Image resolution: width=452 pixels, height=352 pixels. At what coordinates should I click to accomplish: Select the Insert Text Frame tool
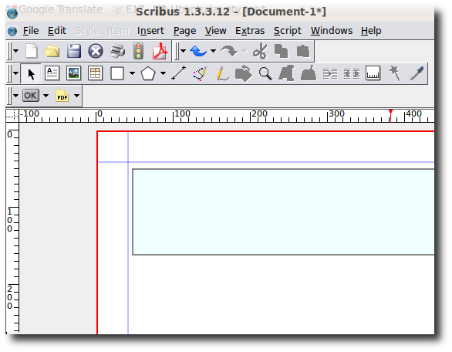tap(52, 73)
